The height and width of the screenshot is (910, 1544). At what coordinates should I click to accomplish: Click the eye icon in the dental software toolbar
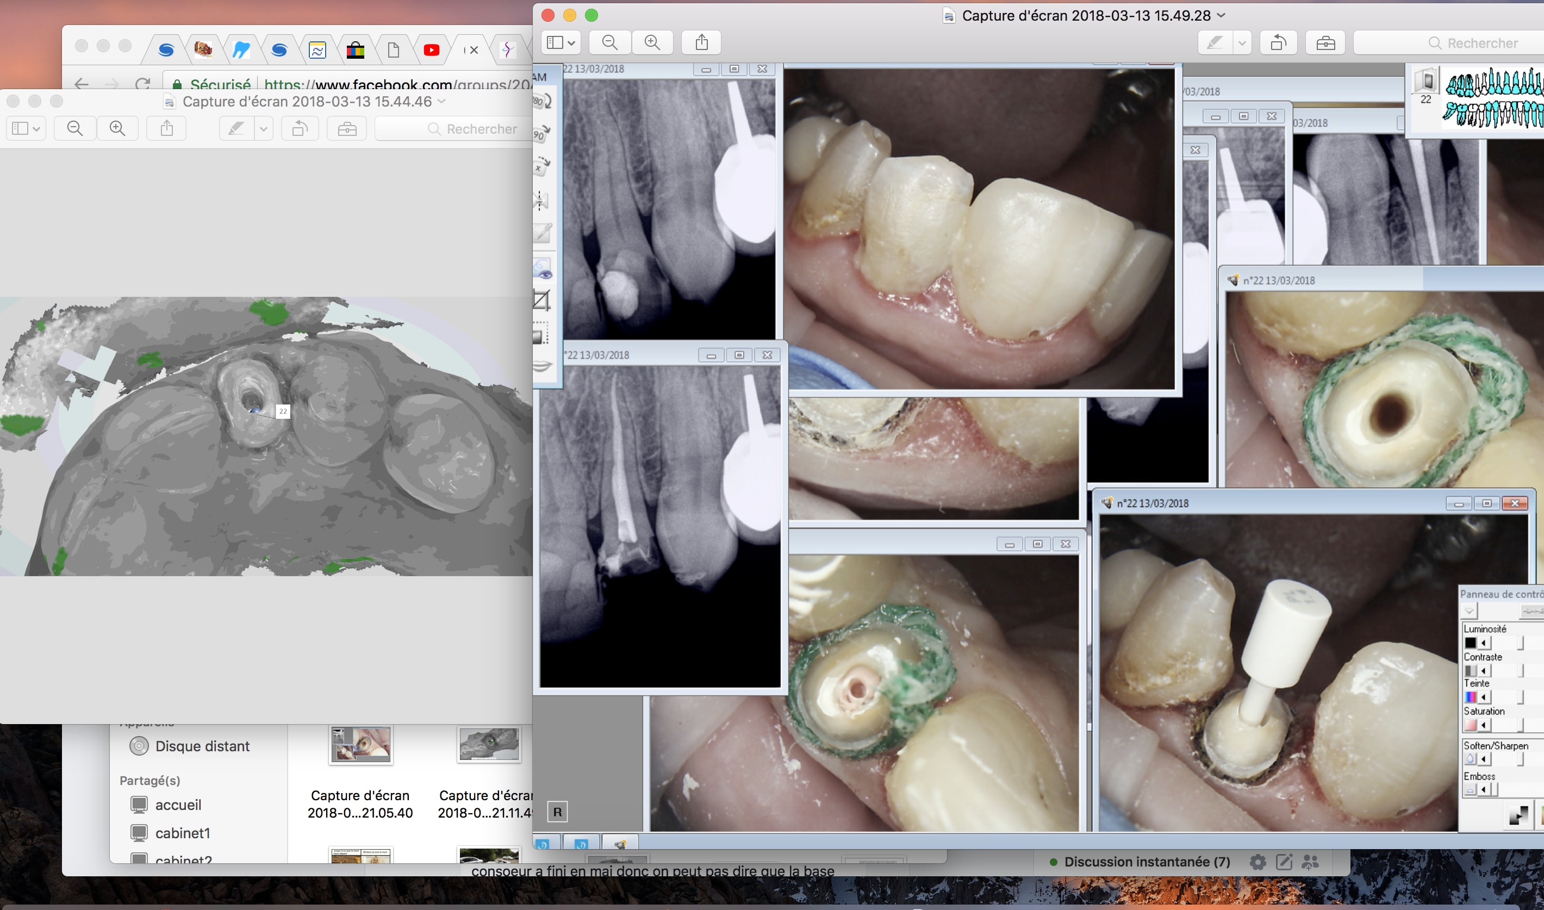point(543,269)
